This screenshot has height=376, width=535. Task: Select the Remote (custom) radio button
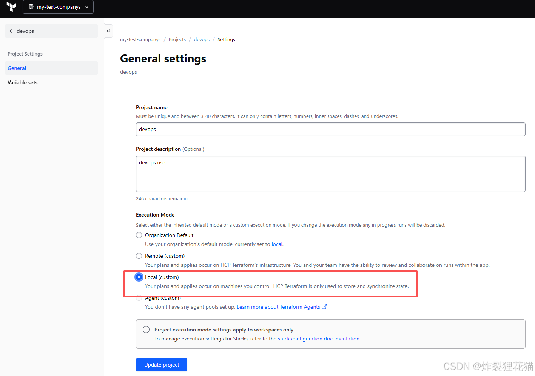tap(139, 256)
